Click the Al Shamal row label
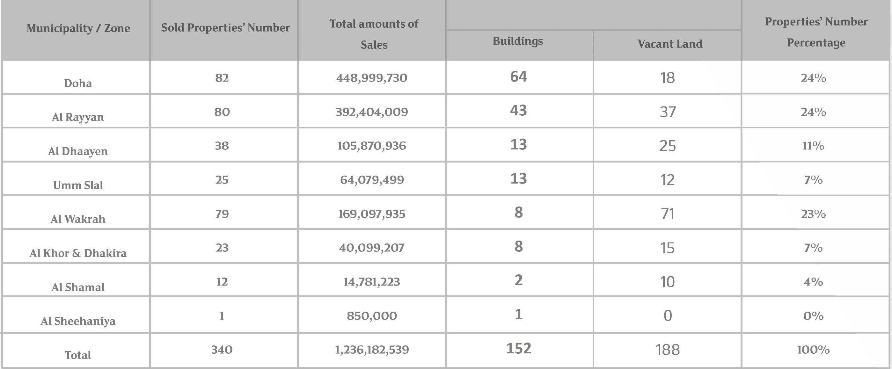Image resolution: width=892 pixels, height=369 pixels. click(78, 287)
